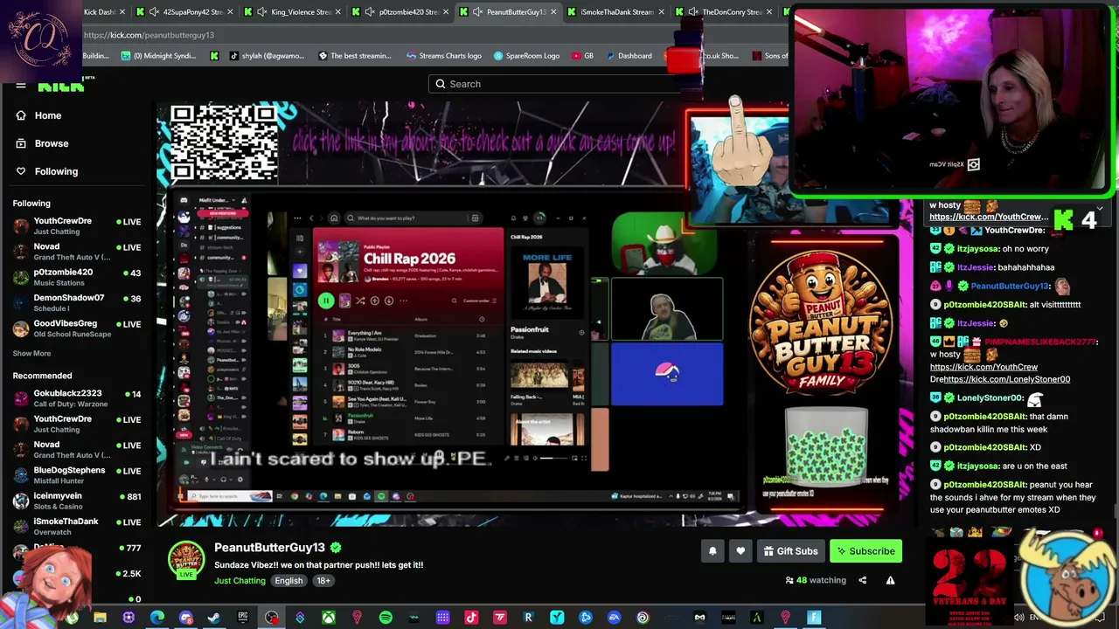Launch Epic Games from the taskbar
This screenshot has height=629, width=1119.
[x=243, y=618]
